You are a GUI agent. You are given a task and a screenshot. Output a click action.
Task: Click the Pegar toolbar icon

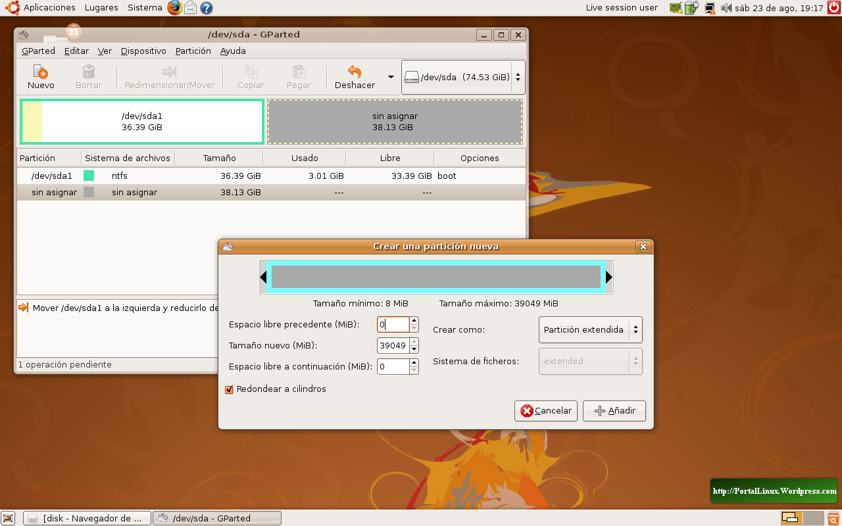299,72
